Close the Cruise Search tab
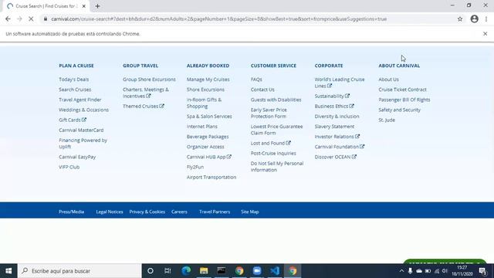494x278 pixels. point(84,6)
